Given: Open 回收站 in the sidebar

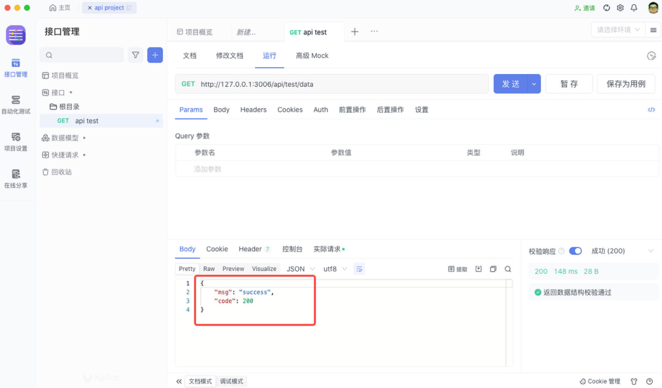Looking at the screenshot, I should [57, 172].
